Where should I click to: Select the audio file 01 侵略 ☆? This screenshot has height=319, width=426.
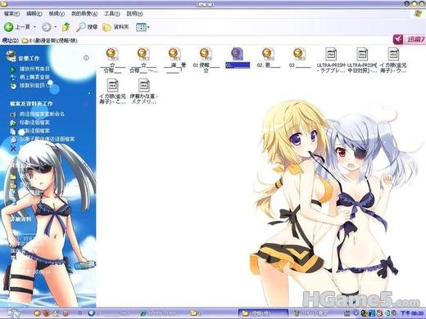206,61
